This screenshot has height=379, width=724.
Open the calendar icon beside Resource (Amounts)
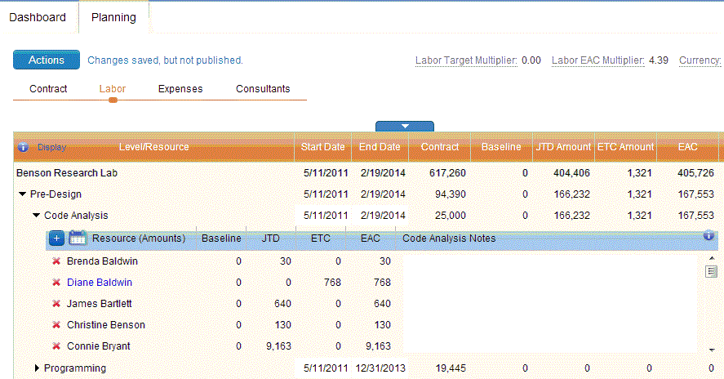[x=78, y=239]
